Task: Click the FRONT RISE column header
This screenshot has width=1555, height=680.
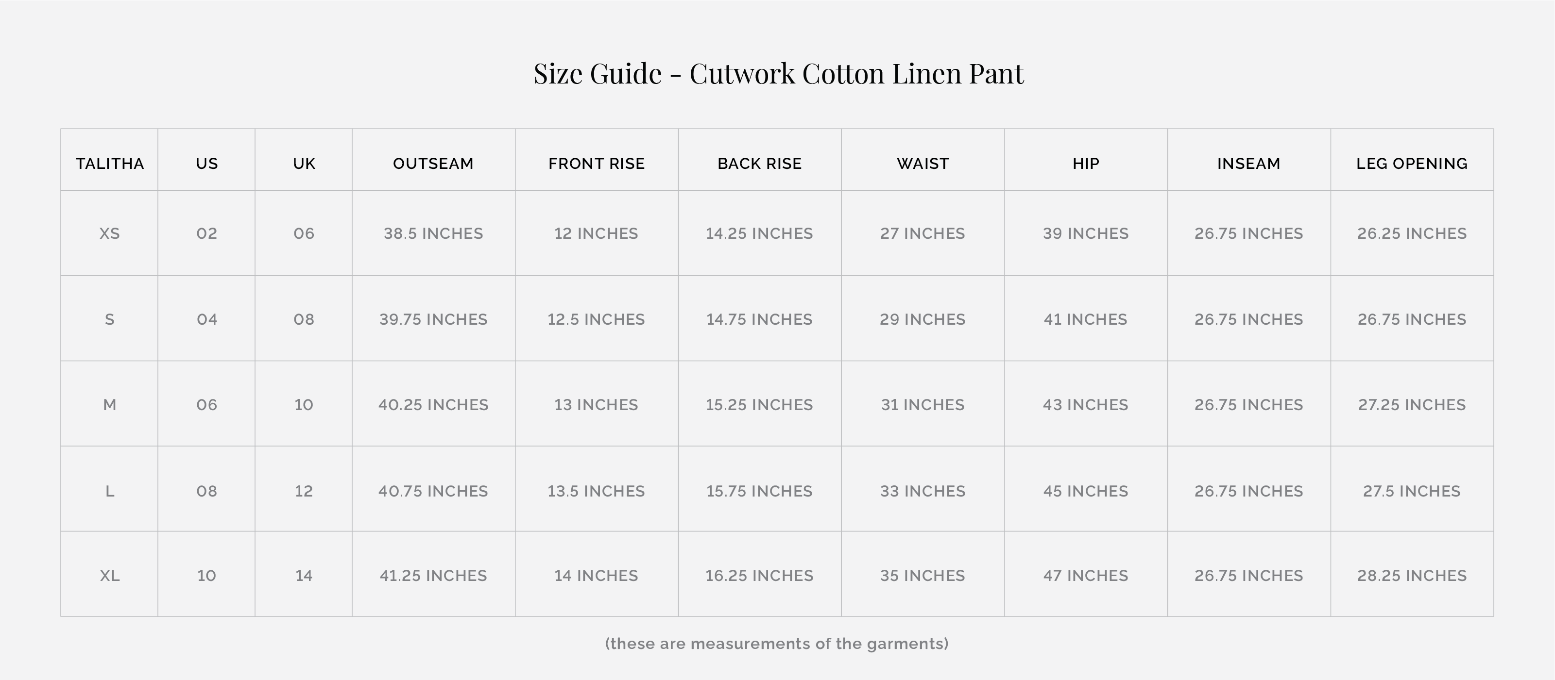Action: pyautogui.click(x=597, y=164)
